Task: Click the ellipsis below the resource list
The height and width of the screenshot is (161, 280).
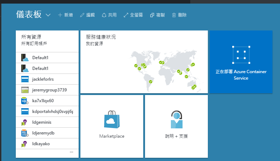Action: click(71, 152)
